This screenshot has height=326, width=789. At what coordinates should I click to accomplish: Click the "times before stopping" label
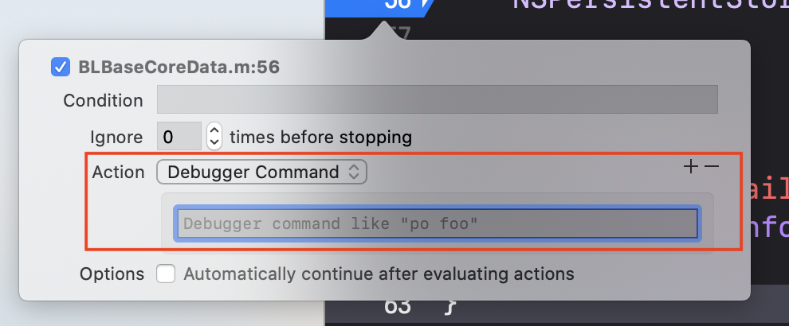tap(321, 137)
